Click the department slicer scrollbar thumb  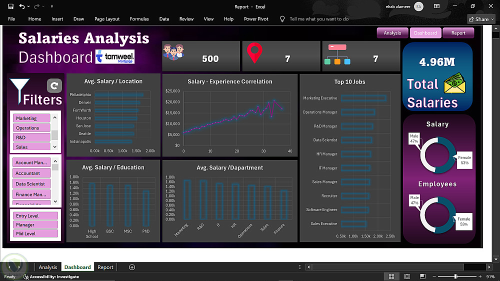pos(55,135)
